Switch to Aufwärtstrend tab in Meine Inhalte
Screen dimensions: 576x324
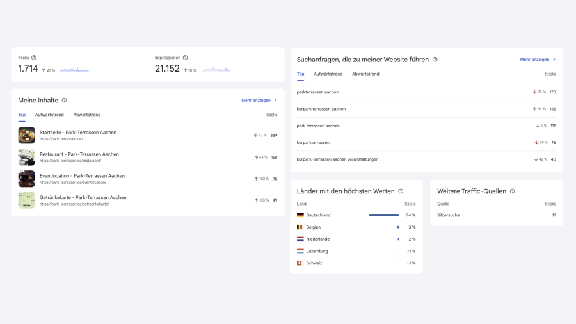coord(49,115)
